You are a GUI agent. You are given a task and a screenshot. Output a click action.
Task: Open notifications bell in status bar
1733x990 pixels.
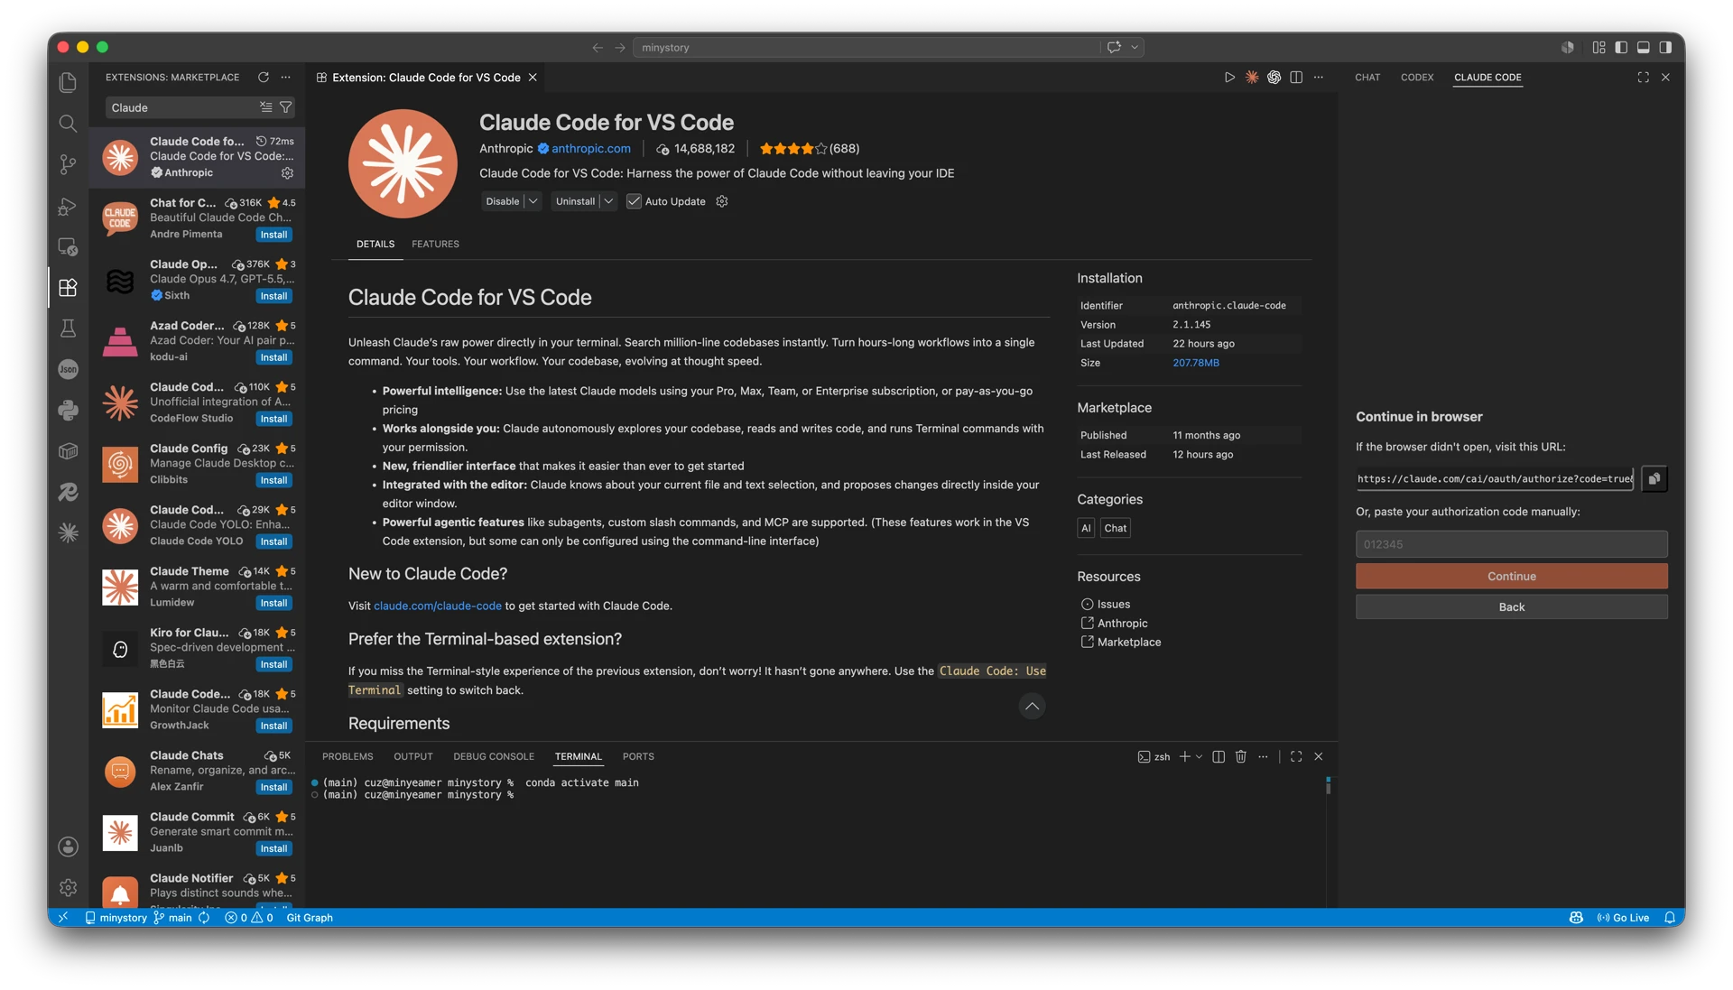(x=1670, y=917)
